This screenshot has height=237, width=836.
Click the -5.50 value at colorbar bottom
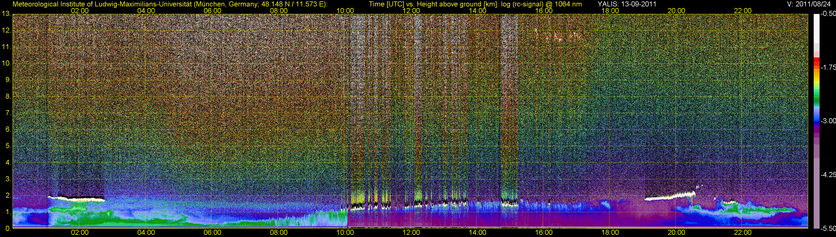click(x=828, y=229)
